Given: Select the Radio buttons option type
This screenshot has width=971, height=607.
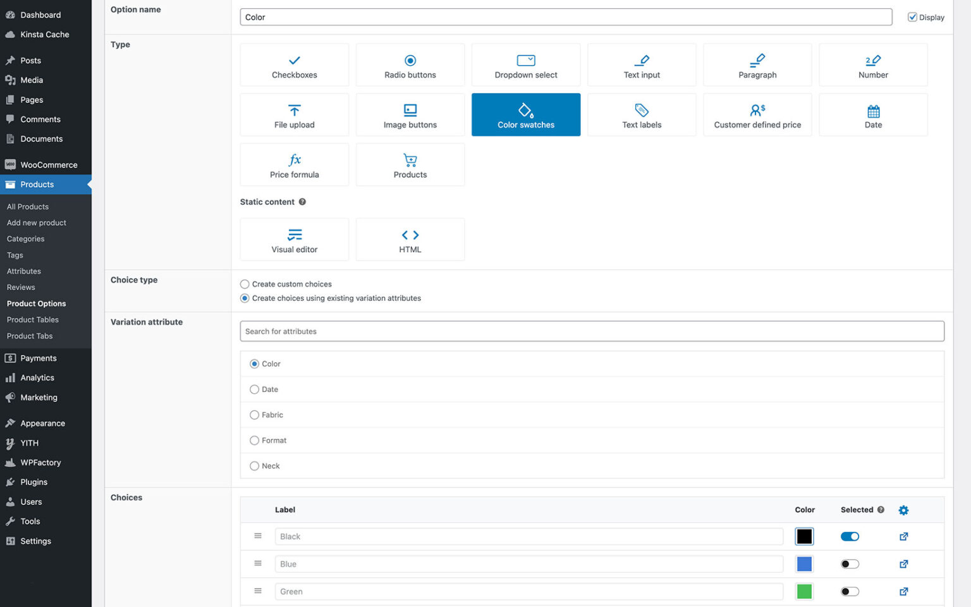Looking at the screenshot, I should pyautogui.click(x=410, y=64).
